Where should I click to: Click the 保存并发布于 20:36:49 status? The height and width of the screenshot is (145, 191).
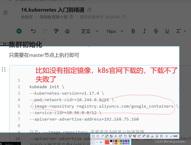[100, 17]
